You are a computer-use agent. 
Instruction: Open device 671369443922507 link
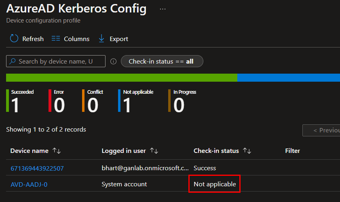click(37, 168)
